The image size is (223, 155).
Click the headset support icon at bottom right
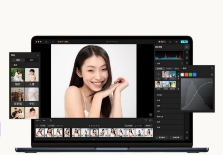(187, 132)
